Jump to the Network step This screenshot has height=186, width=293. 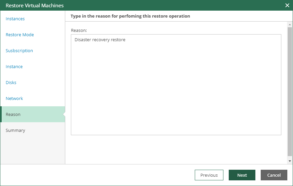pyautogui.click(x=14, y=99)
